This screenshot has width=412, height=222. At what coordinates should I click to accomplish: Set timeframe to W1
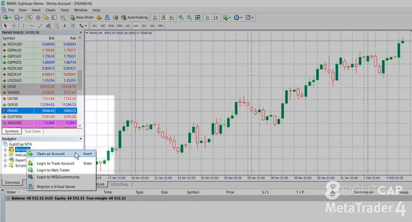[153, 26]
